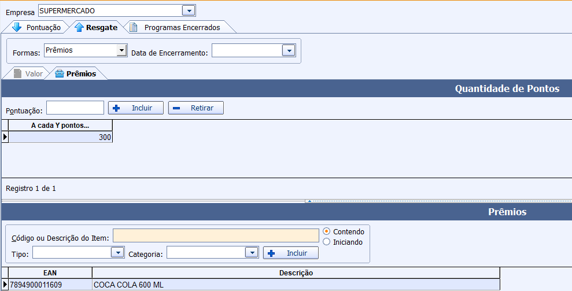Switch to the Programas Encerrados tab
The width and height of the screenshot is (572, 291).
(182, 27)
